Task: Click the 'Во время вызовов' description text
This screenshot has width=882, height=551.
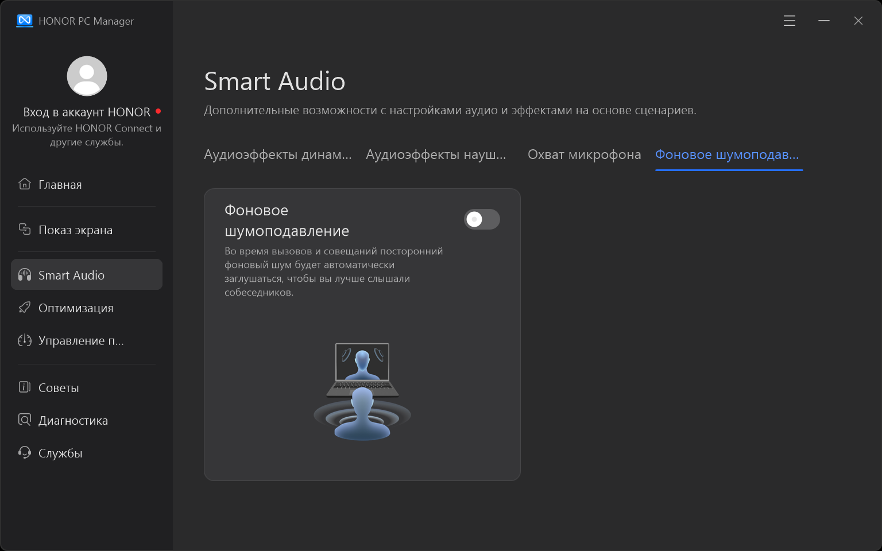Action: click(334, 271)
